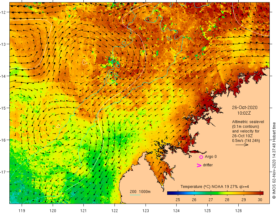Click the colorbar tick label 30
Image resolution: width=276 pixels, height=213 pixels.
click(x=260, y=200)
